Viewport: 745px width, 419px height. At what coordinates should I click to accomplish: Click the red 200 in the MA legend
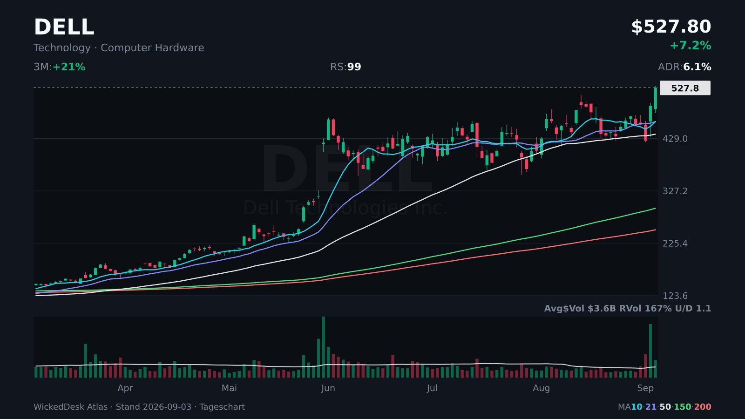click(x=703, y=407)
